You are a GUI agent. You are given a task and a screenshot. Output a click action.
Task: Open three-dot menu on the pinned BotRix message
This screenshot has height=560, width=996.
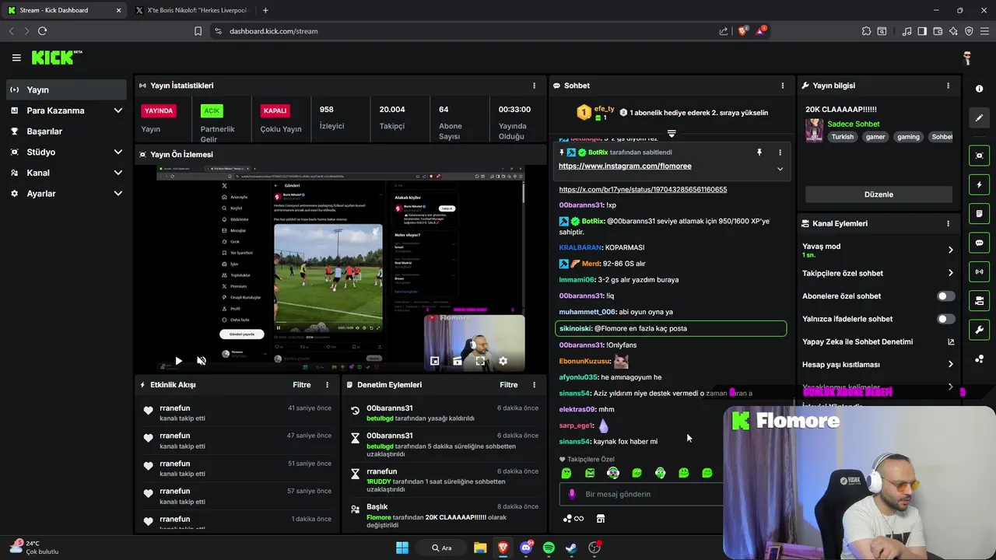coord(780,152)
